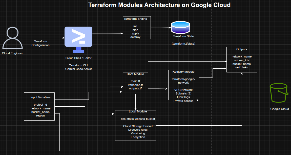The height and width of the screenshot is (155, 291).
Task: Click the network_name output entry
Action: pyautogui.click(x=241, y=56)
